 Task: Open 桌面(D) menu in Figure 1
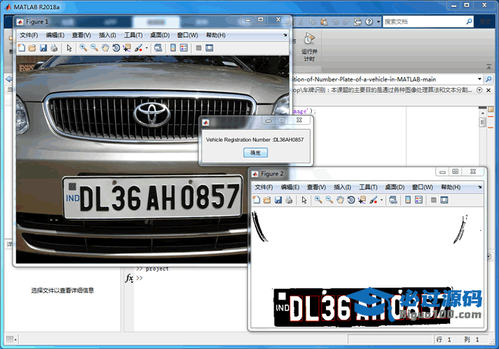pos(160,35)
